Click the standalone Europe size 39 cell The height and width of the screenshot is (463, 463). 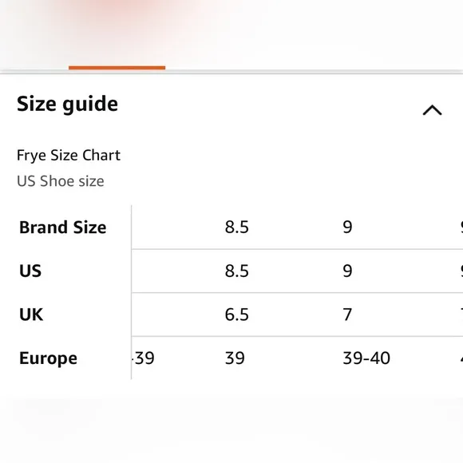[x=235, y=358]
